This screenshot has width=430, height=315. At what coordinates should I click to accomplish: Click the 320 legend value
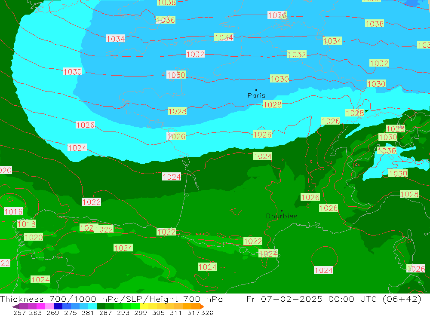coord(206,312)
